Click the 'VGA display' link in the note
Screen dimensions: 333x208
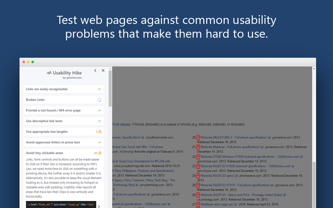121,124
